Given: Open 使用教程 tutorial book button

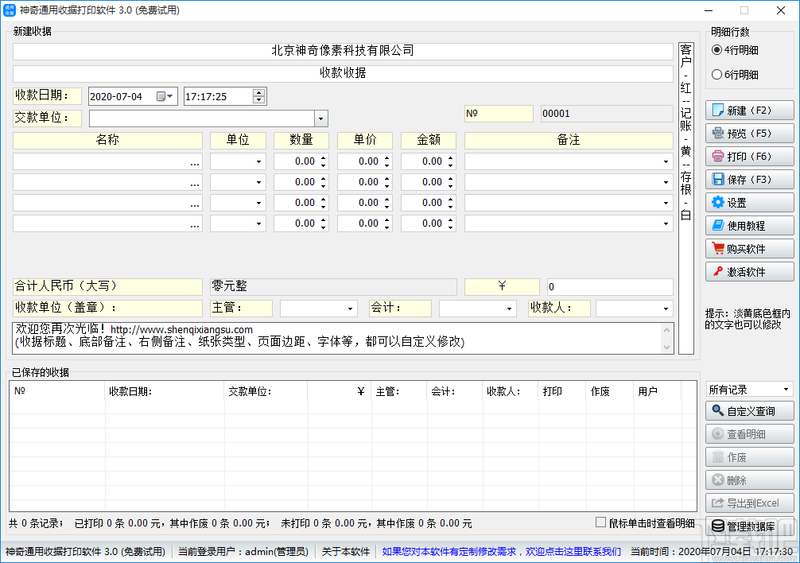Looking at the screenshot, I should [749, 225].
